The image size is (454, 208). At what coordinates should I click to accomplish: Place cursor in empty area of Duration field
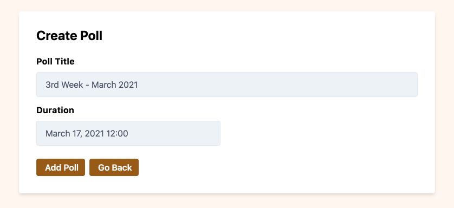174,133
